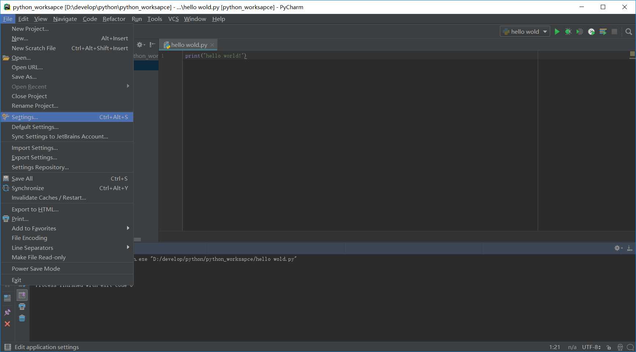This screenshot has height=352, width=636.
Task: Choose New Project from File menu
Action: click(x=67, y=29)
